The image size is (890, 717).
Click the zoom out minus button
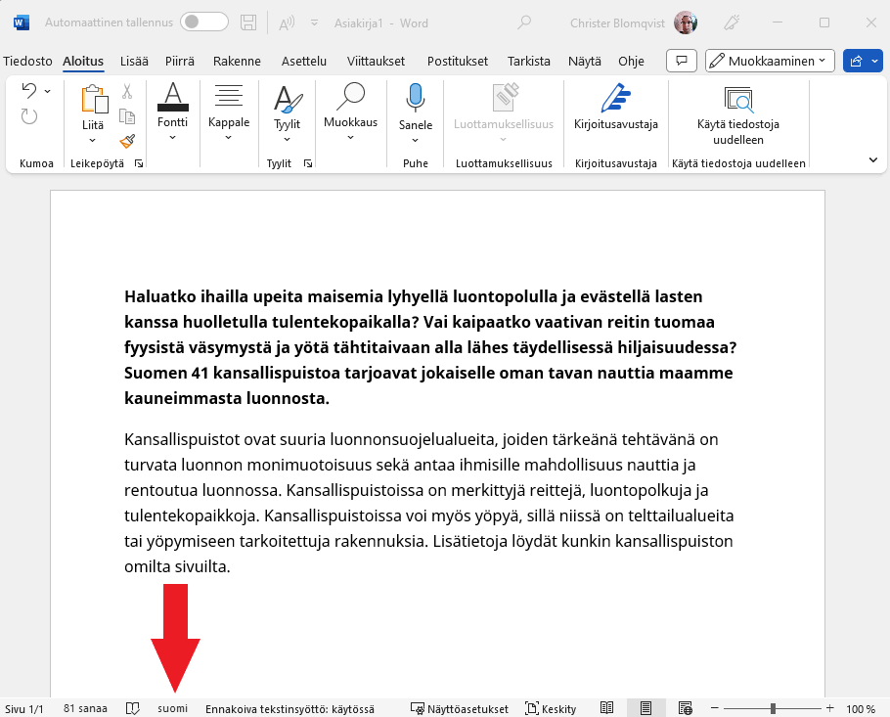pyautogui.click(x=715, y=708)
